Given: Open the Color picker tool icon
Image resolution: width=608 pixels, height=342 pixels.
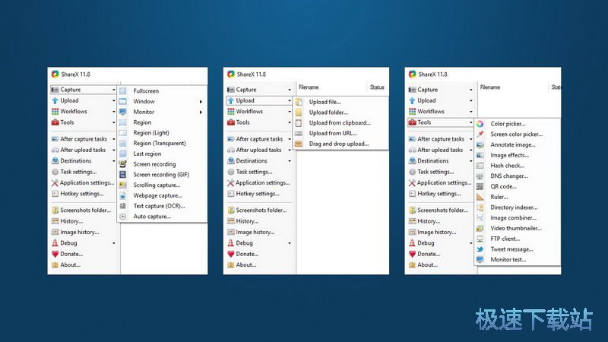Looking at the screenshot, I should [480, 124].
